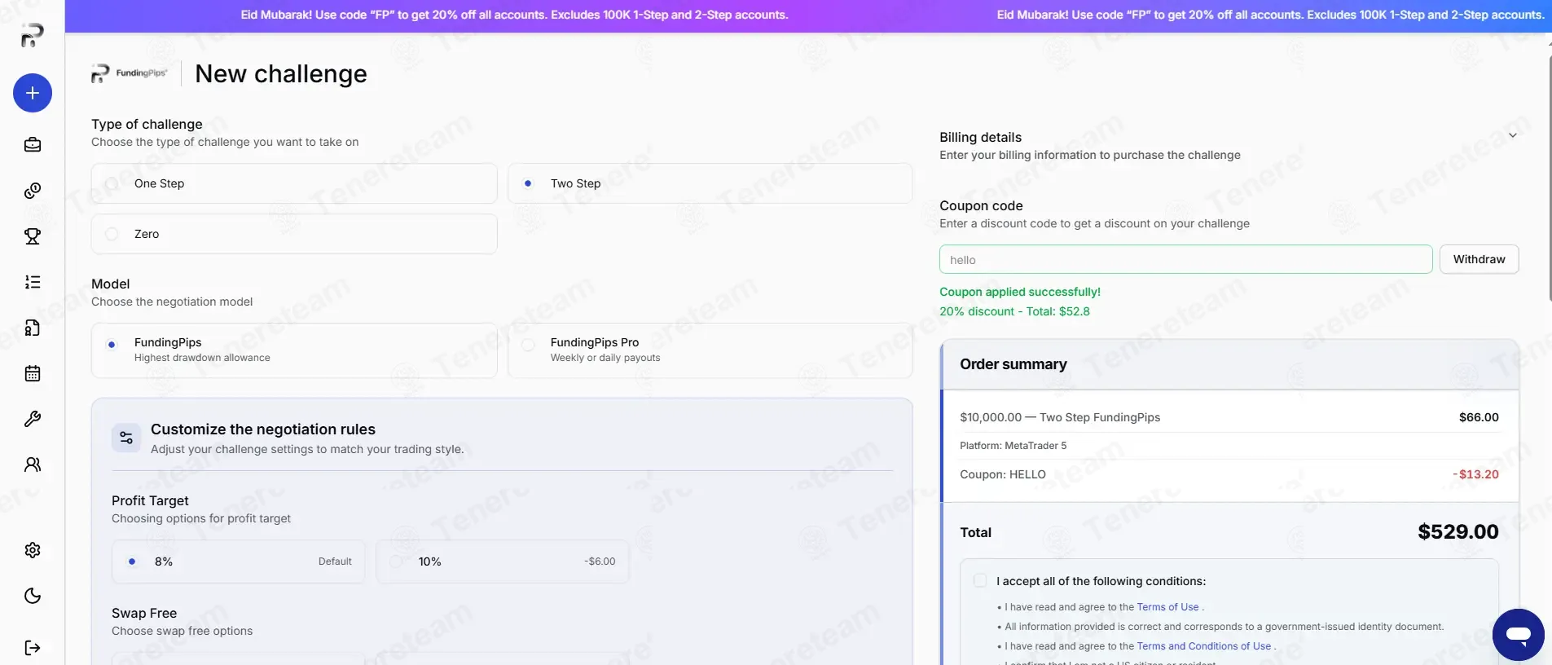Click the '$529.00' total amount
The height and width of the screenshot is (665, 1552).
(1457, 531)
